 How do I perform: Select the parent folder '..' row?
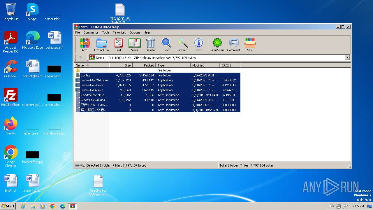click(157, 70)
